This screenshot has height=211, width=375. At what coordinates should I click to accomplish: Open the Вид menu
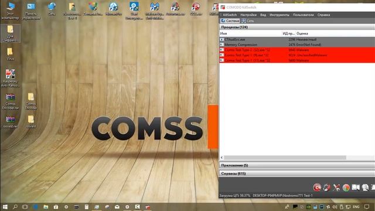[263, 15]
